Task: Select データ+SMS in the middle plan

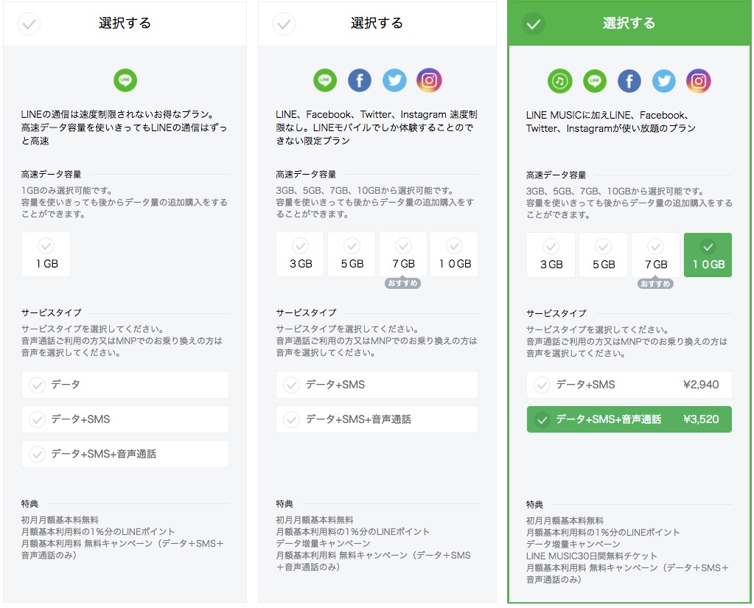Action: [x=377, y=385]
